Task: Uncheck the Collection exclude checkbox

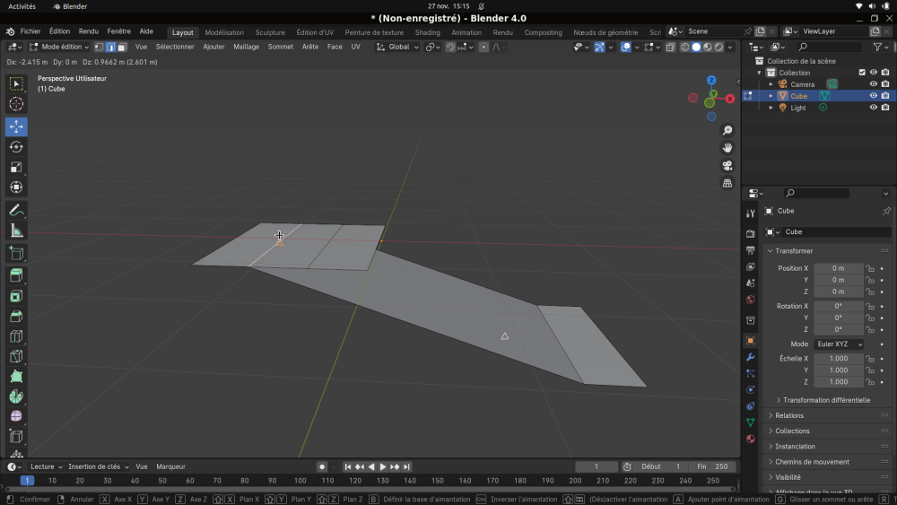Action: click(862, 73)
